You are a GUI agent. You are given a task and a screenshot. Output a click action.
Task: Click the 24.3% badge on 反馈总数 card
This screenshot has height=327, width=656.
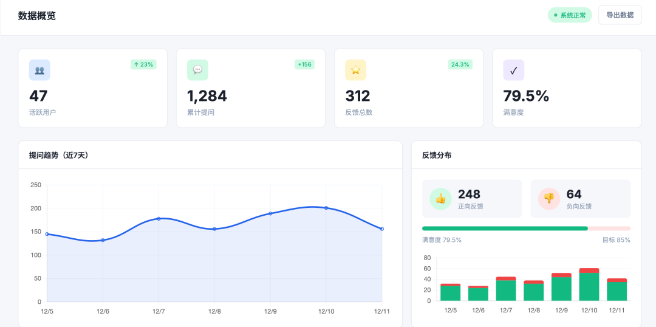pyautogui.click(x=460, y=64)
